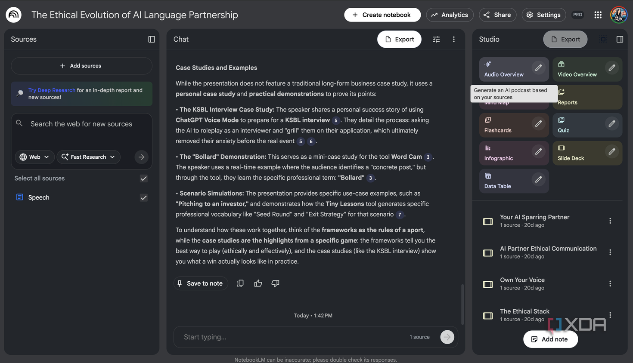Edit the Flashcards settings with the pencil icon
This screenshot has width=633, height=363.
538,123
